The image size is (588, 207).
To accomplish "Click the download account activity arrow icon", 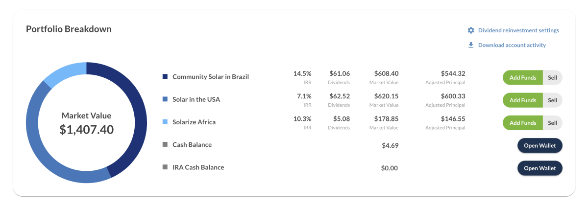I will 471,45.
